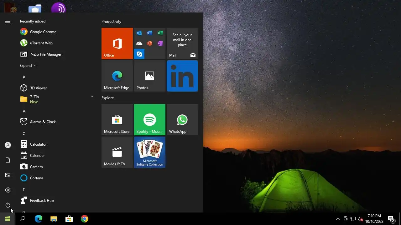Open the notification center icon
Screen dimensions: 401x225
click(x=391, y=219)
